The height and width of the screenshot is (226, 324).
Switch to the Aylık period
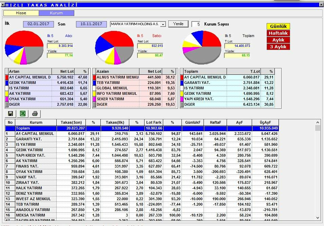coord(278,40)
